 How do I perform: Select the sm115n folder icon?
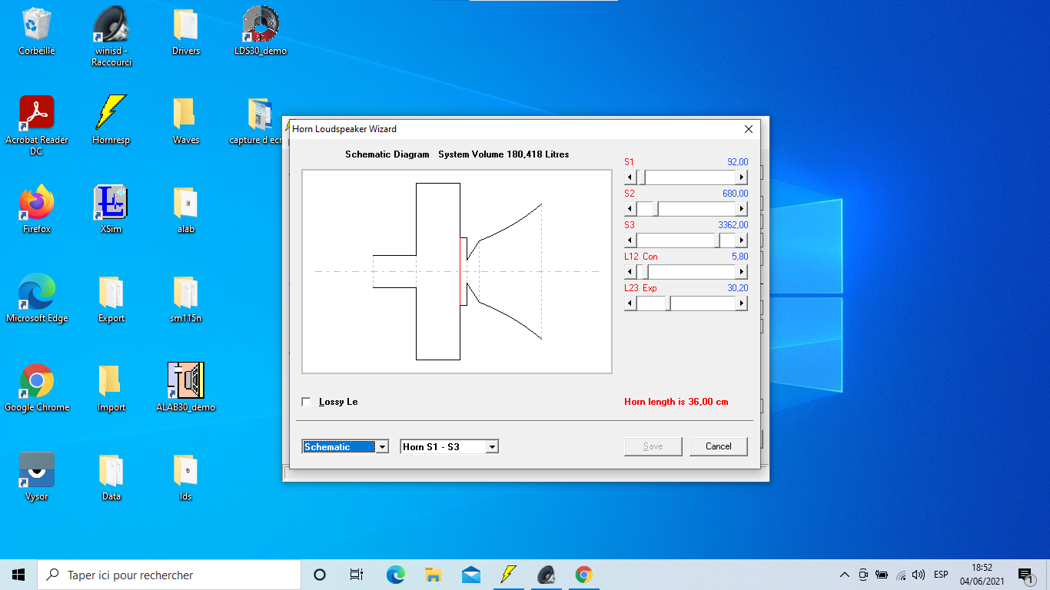(186, 297)
